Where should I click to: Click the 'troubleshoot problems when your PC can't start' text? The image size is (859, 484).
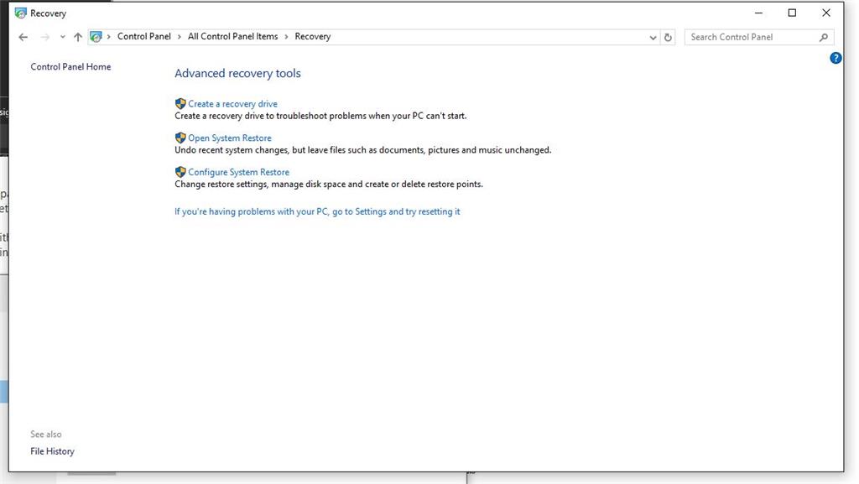pyautogui.click(x=372, y=116)
